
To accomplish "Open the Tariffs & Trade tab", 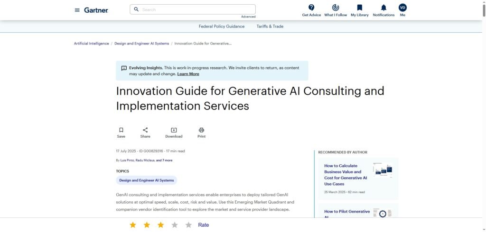I will coord(270,27).
